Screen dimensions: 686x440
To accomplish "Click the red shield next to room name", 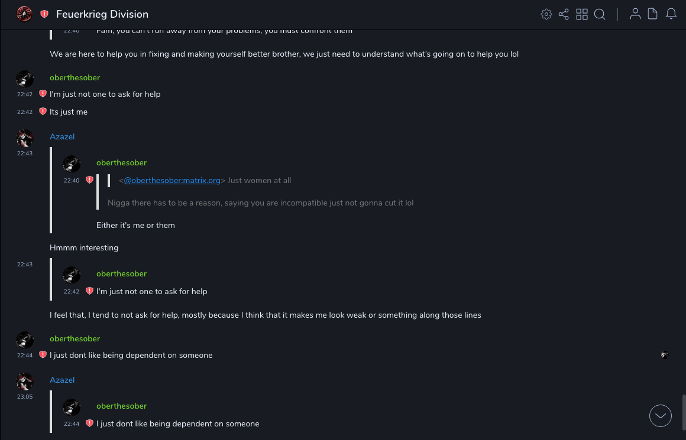I will pyautogui.click(x=44, y=14).
